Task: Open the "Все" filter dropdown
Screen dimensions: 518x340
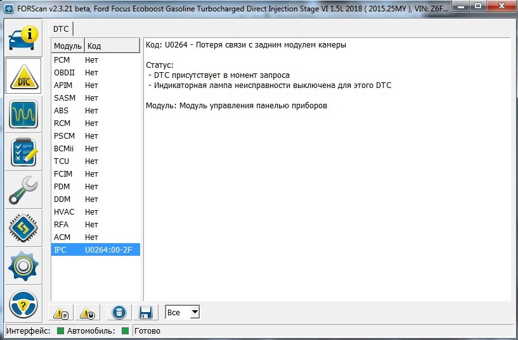Action: [183, 312]
